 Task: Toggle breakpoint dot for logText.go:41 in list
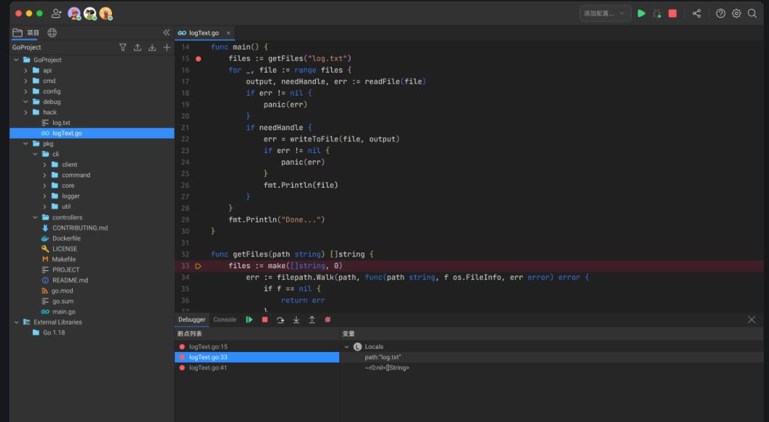(182, 368)
